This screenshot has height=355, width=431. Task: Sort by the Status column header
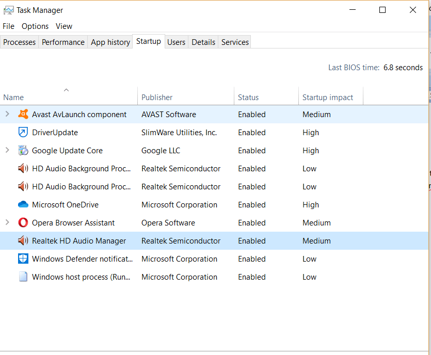[x=266, y=96]
